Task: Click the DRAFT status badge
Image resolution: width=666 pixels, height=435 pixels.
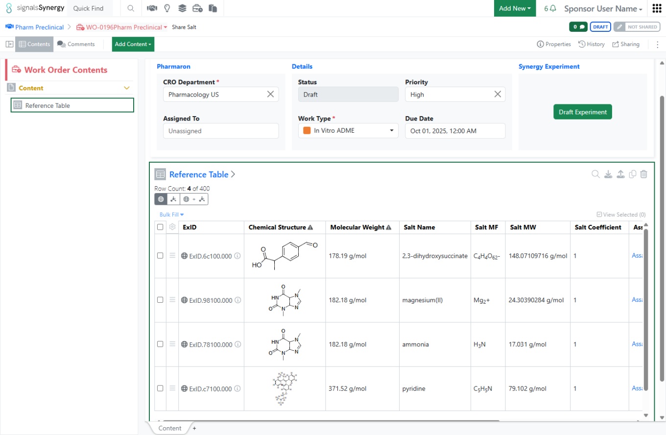Action: 600,27
